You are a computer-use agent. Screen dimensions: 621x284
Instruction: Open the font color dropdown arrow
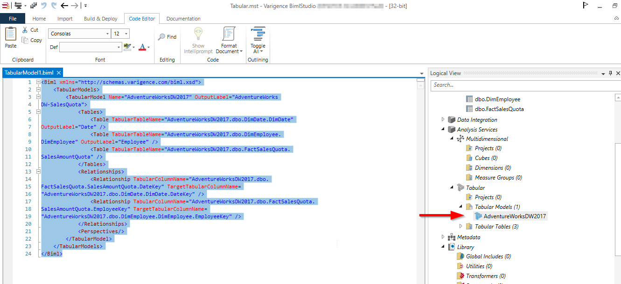148,47
